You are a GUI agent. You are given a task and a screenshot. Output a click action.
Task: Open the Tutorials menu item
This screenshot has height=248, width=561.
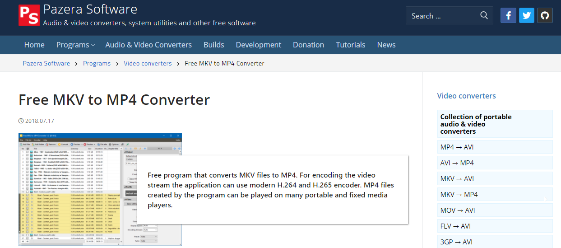coord(351,45)
